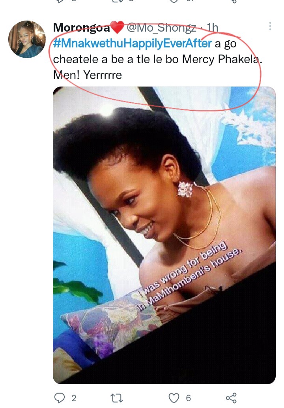Open the tweet text mentioning Mercy Phakela
This screenshot has width=284, height=408.
157,59
